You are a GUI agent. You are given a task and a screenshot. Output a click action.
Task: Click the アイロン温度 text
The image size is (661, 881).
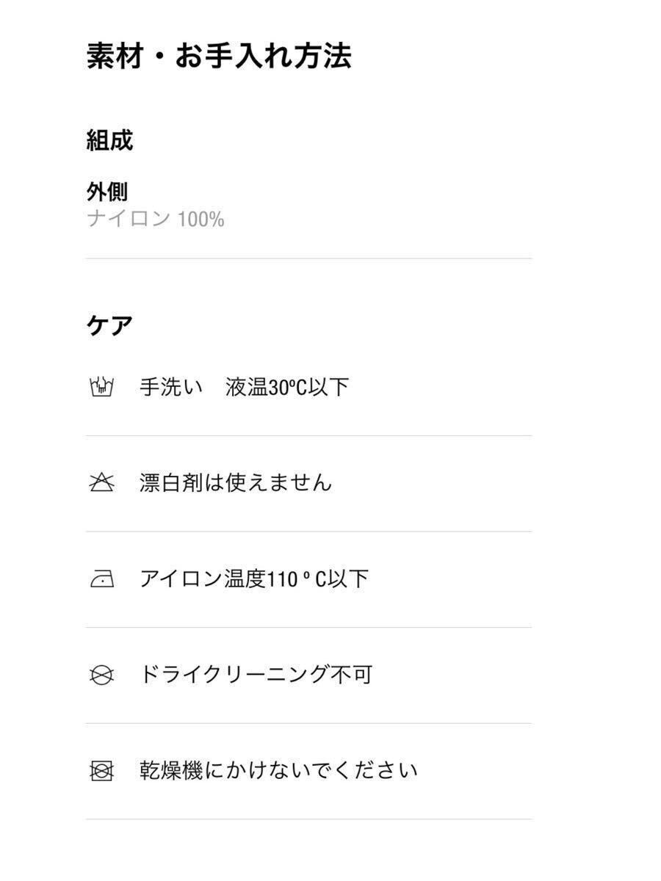pyautogui.click(x=201, y=579)
